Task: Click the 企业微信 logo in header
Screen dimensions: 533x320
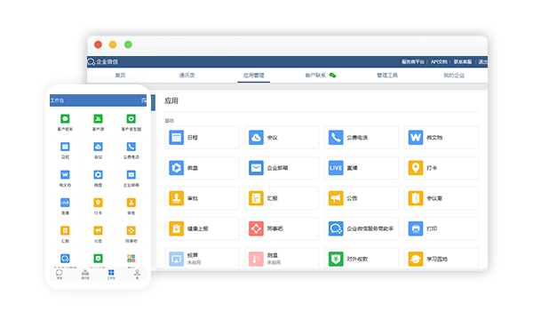Action: click(x=103, y=61)
